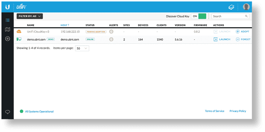Click into the Search field
Viewport: 265px width, 132px height.
pyautogui.click(x=230, y=16)
